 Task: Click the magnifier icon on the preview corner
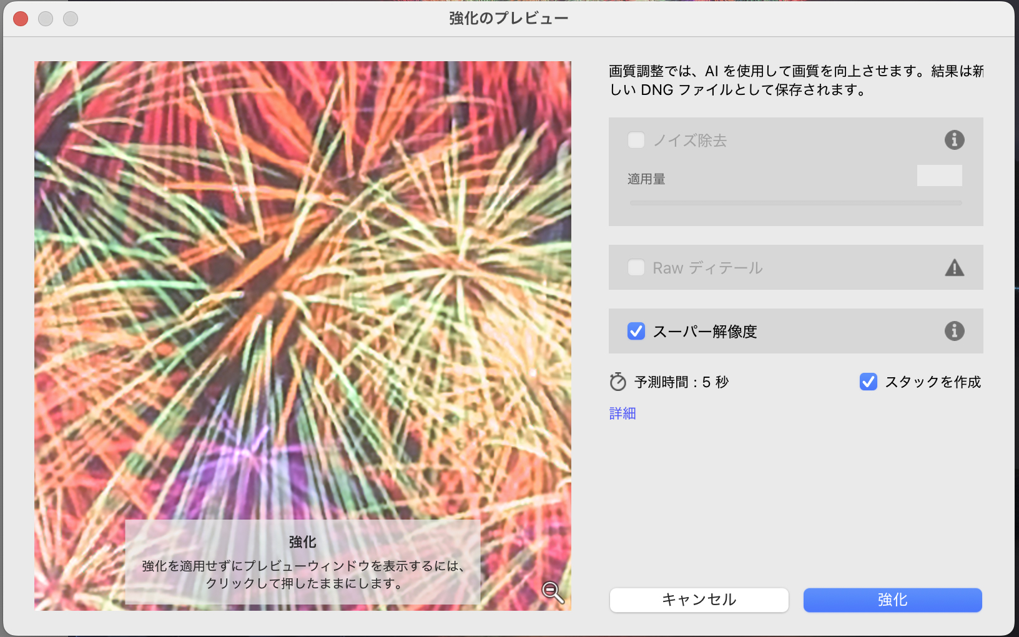click(552, 591)
